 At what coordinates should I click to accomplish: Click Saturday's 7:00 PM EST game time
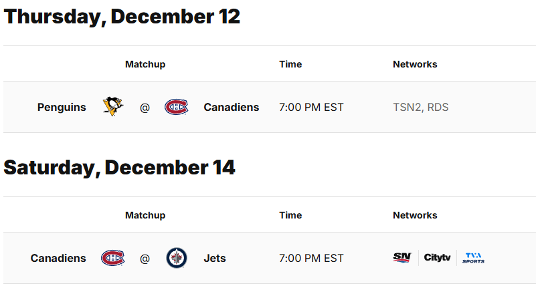pos(311,259)
